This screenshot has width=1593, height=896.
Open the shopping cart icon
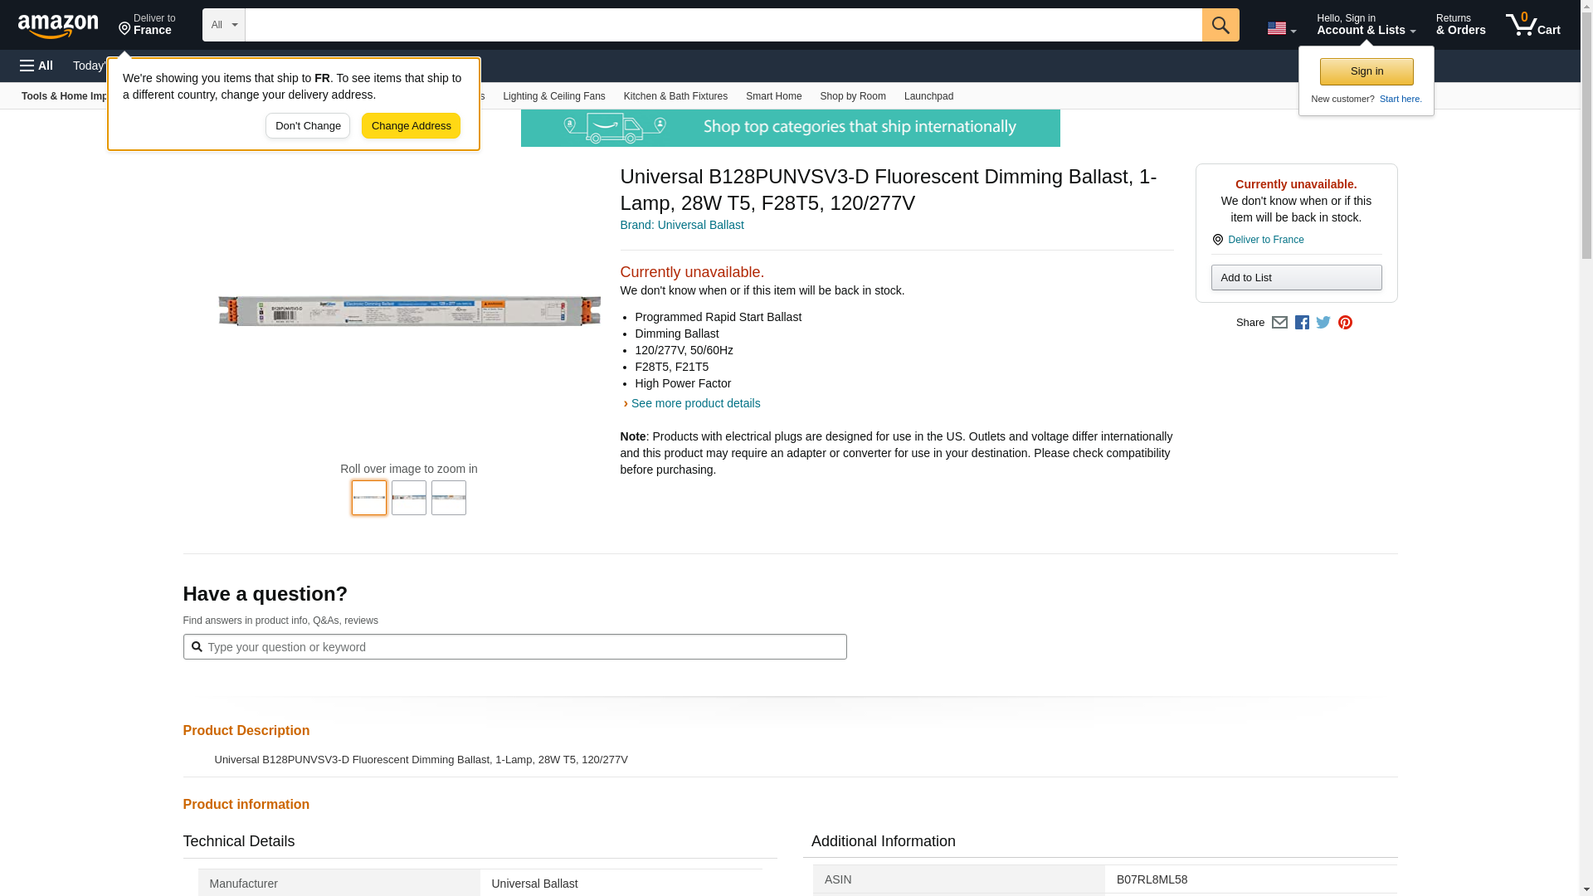tap(1532, 25)
